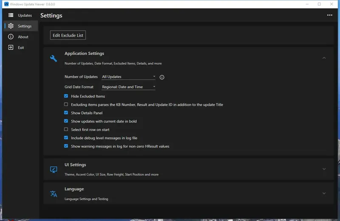This screenshot has width=340, height=221.
Task: Expand the UI Settings section chevron
Action: pyautogui.click(x=324, y=169)
